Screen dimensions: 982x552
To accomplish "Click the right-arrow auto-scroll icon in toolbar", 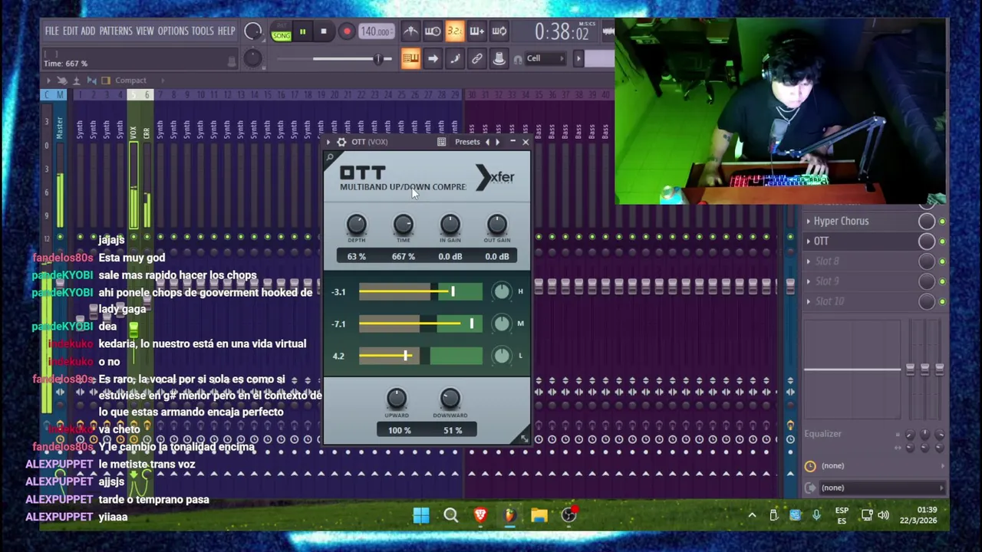I will [433, 58].
